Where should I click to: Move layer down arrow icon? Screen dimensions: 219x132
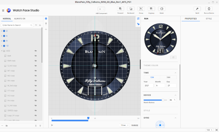pos(40,126)
